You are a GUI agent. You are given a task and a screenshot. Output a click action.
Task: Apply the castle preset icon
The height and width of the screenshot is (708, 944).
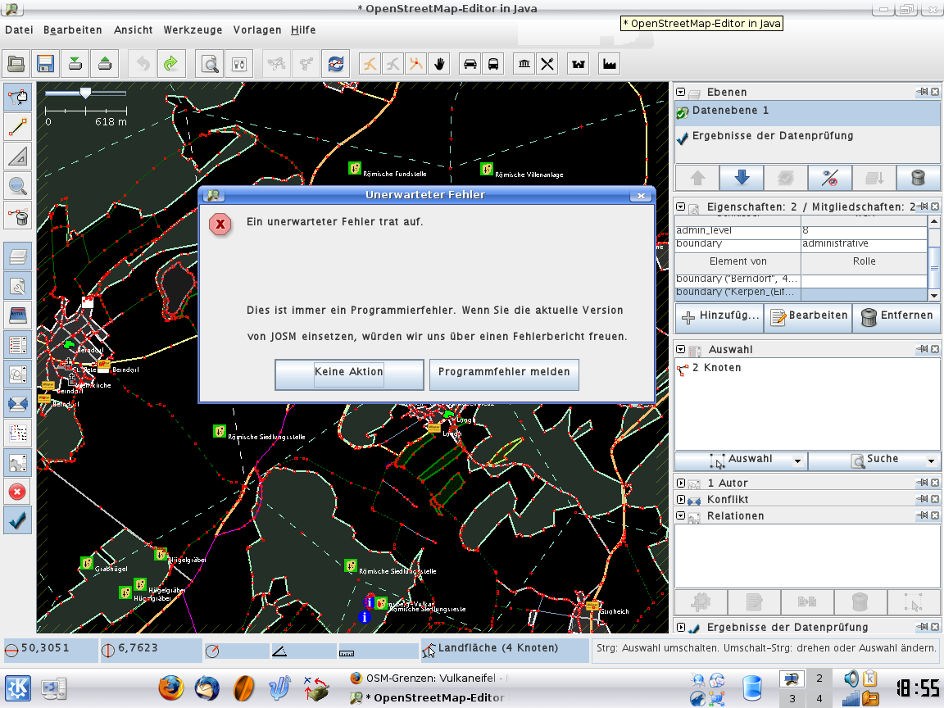[579, 64]
